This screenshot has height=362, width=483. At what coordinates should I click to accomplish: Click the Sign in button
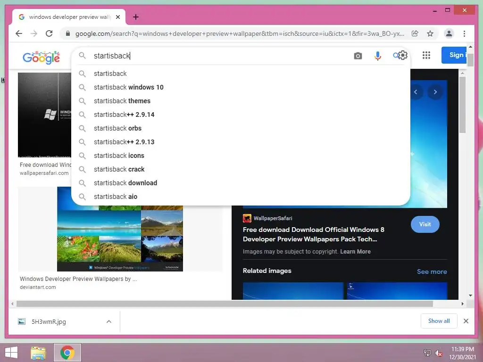click(x=454, y=55)
